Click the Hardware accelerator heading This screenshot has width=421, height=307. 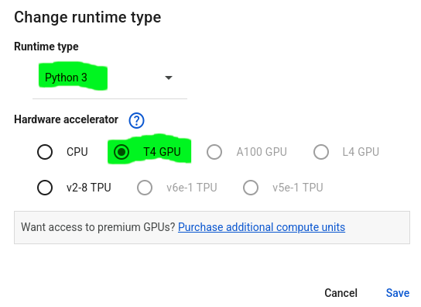coord(66,119)
